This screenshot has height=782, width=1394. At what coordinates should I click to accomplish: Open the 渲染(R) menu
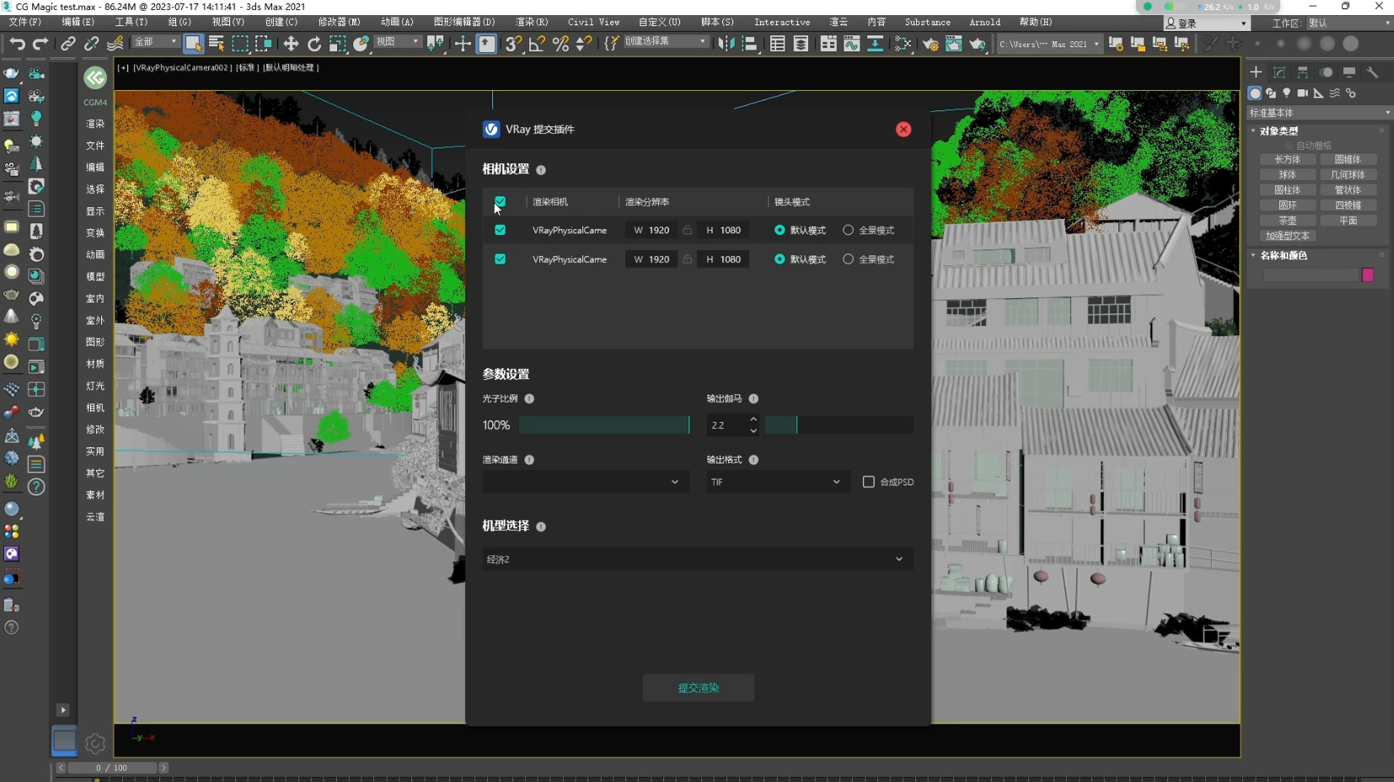click(531, 22)
